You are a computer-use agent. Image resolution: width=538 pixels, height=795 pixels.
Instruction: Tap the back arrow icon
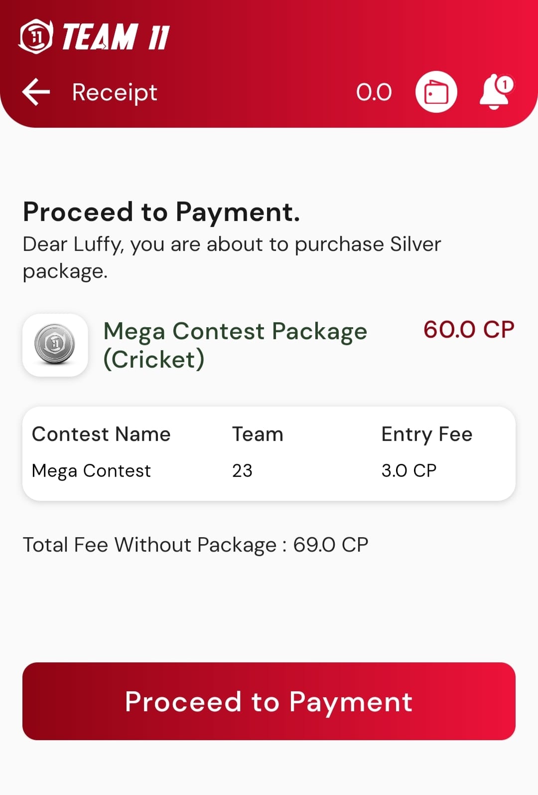[x=36, y=92]
